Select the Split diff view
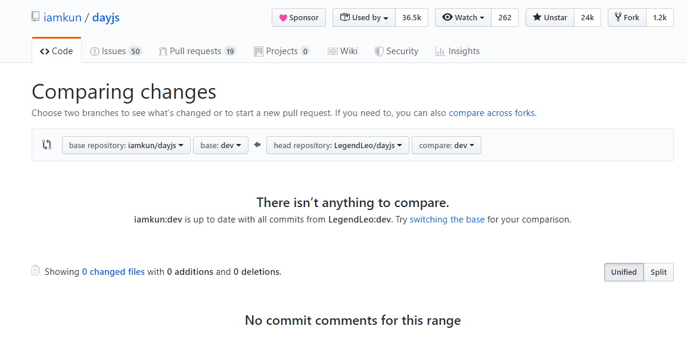 (658, 272)
